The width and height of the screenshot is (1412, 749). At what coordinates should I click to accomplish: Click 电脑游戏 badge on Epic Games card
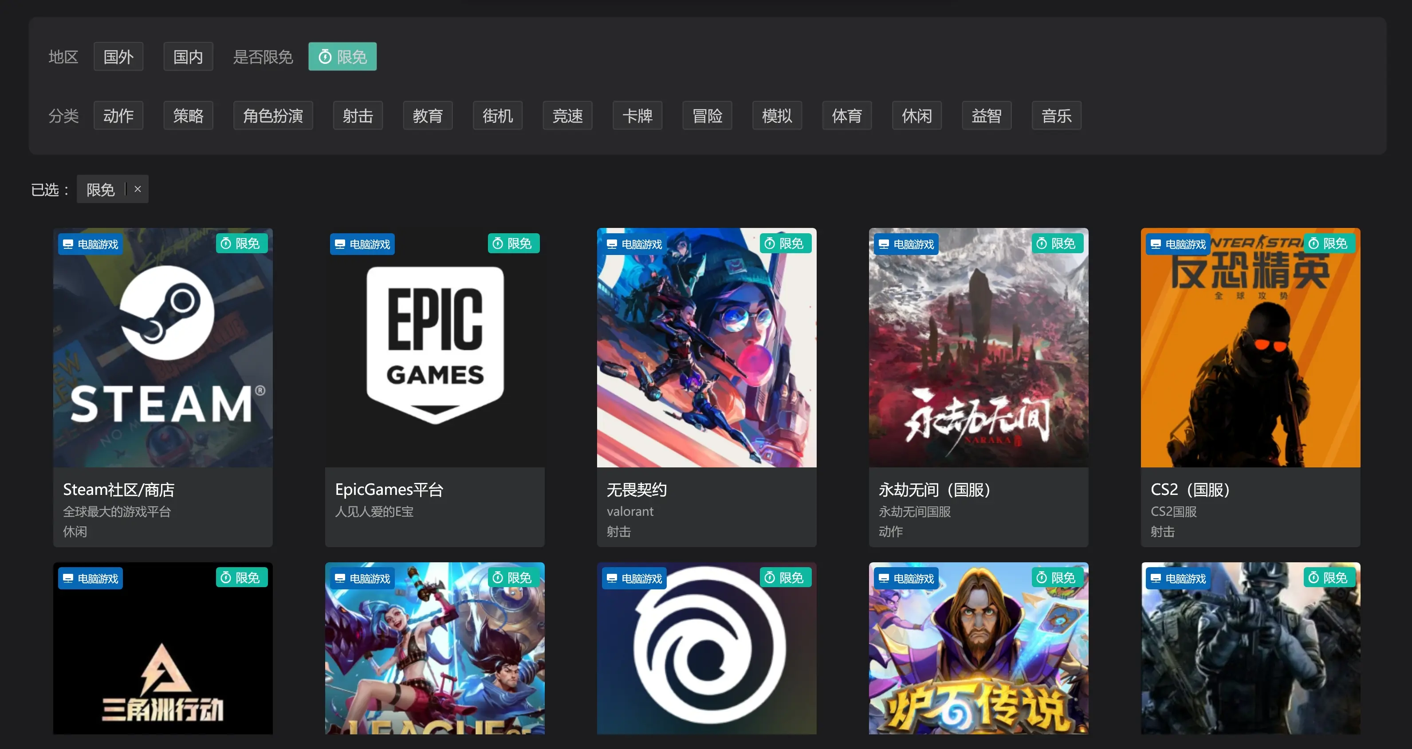coord(362,244)
